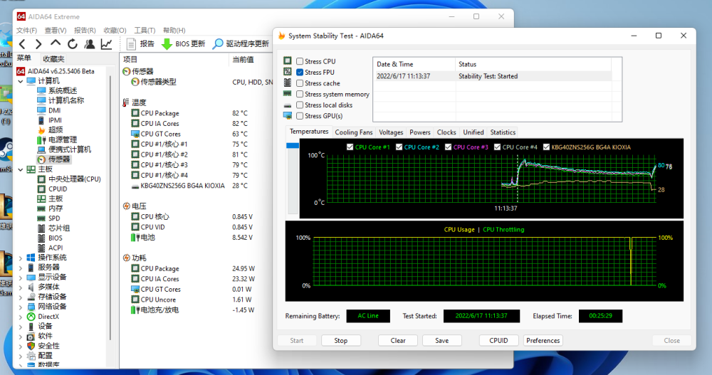The width and height of the screenshot is (712, 375).
Task: Switch to the Statistics tab
Action: pos(503,132)
